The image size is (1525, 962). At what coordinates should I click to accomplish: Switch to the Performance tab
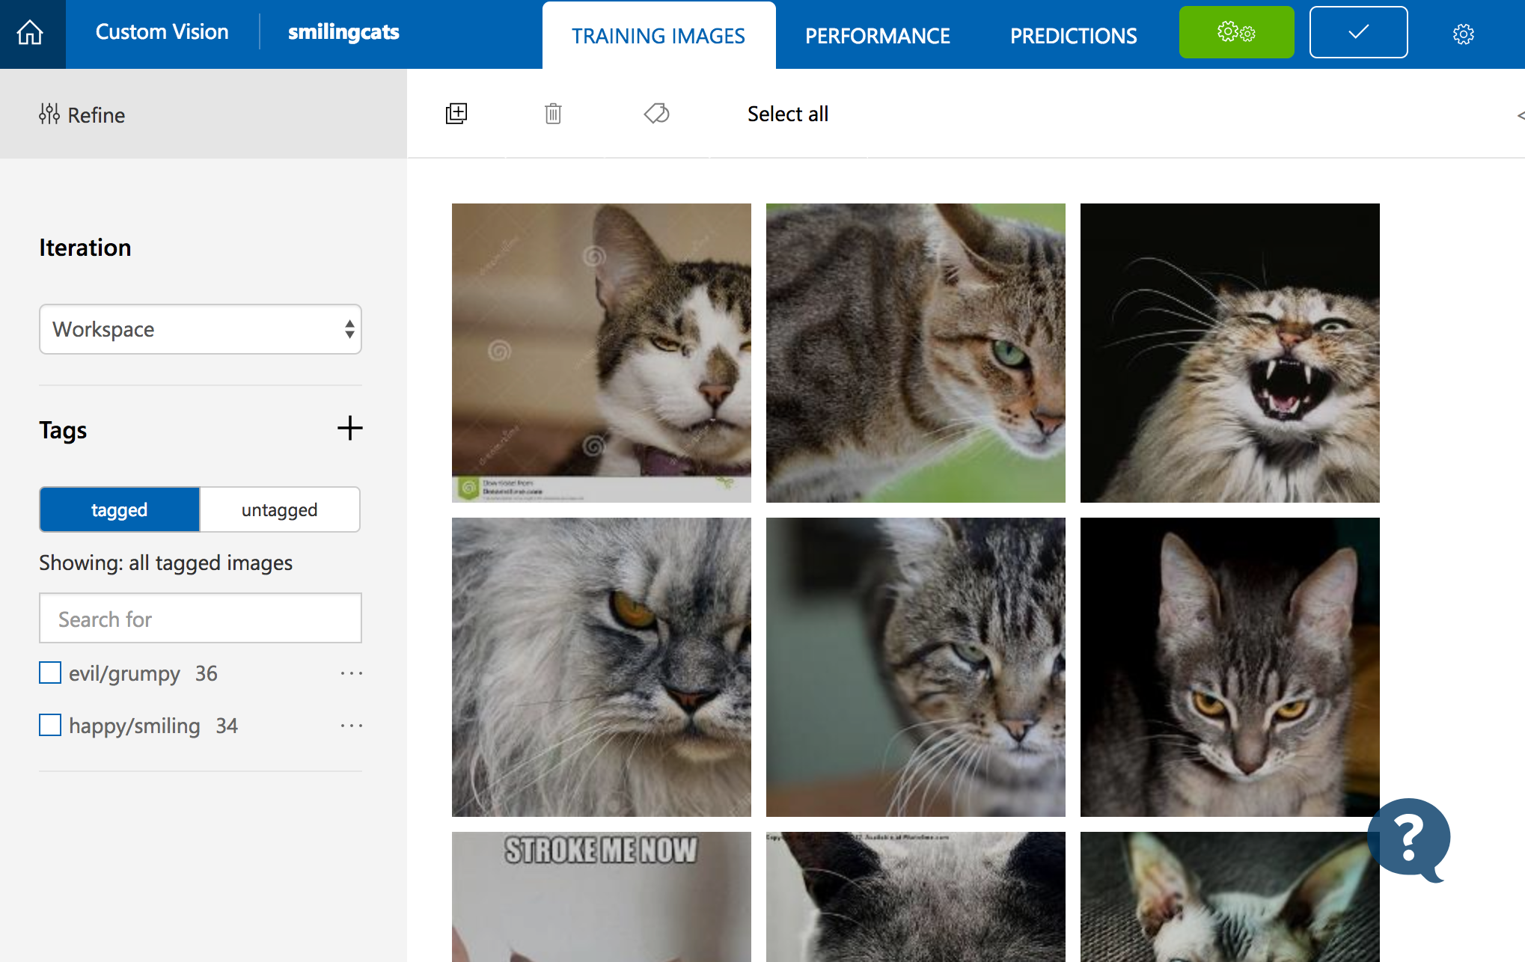click(877, 36)
